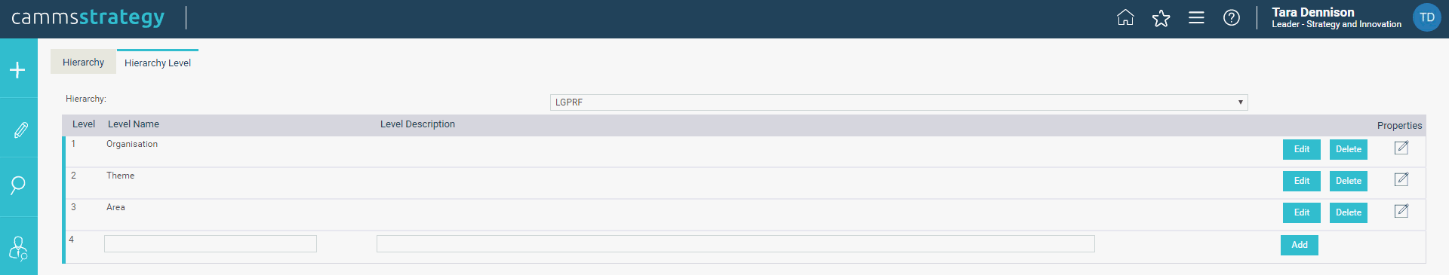
Task: Delete the Theme level row
Action: tap(1349, 181)
